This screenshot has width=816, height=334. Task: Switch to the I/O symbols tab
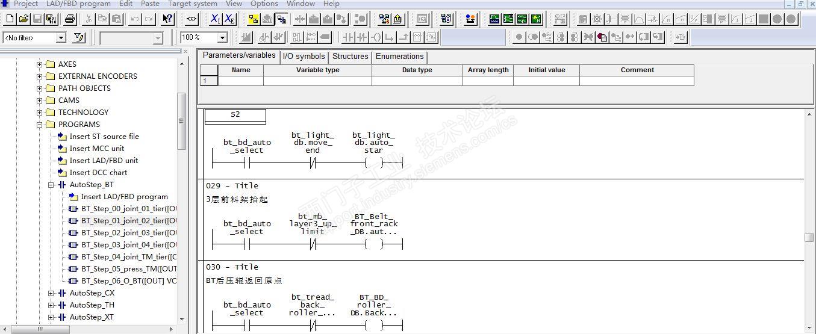304,56
